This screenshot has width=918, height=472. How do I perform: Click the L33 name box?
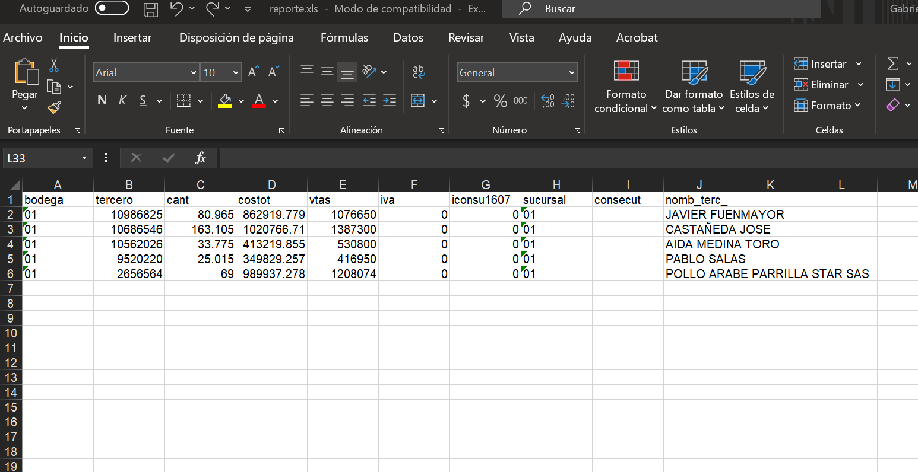(x=48, y=158)
